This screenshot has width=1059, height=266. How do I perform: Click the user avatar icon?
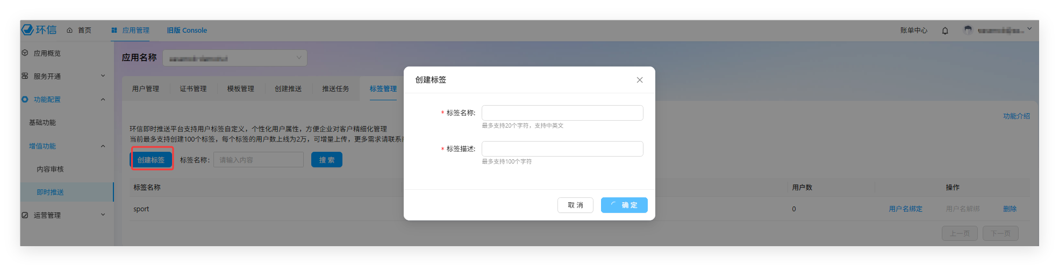pos(968,30)
